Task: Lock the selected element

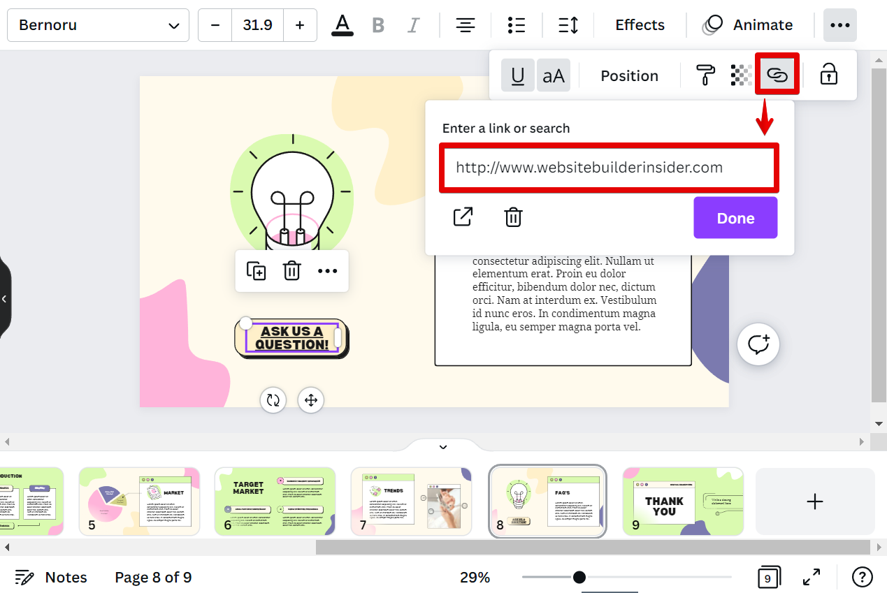Action: pos(828,75)
